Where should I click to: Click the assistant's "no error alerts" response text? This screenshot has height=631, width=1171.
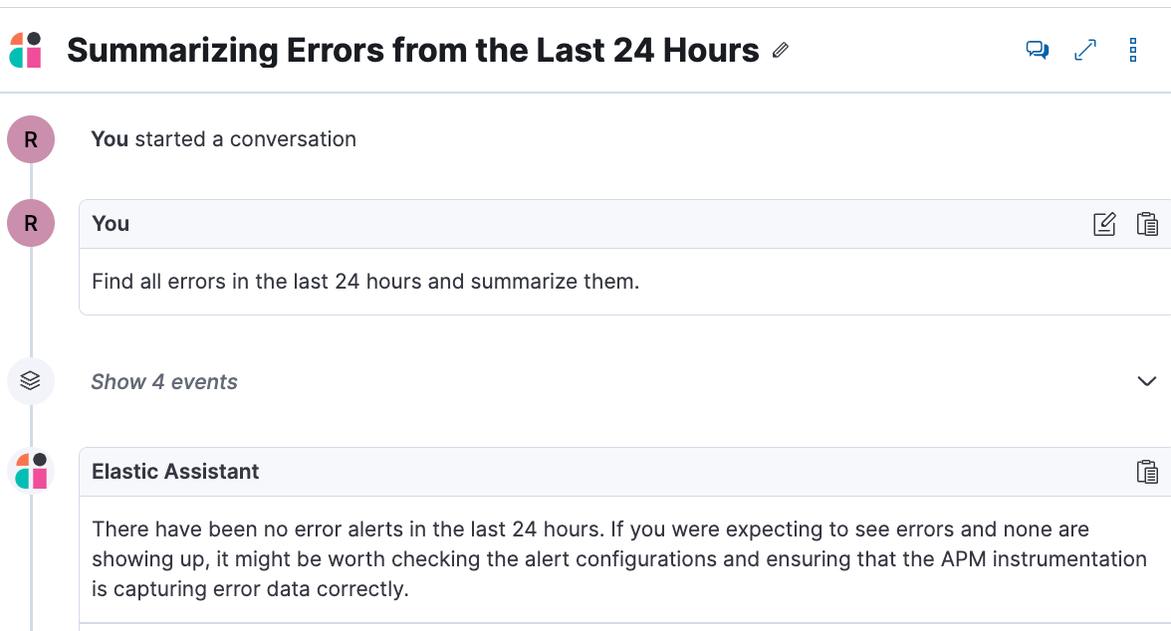tap(617, 558)
